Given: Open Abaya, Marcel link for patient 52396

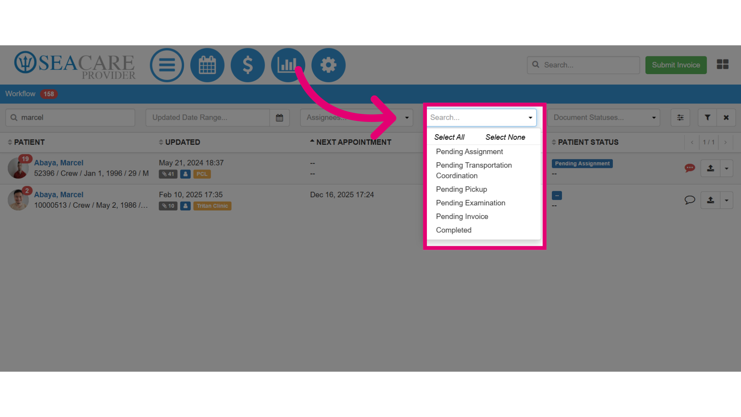Looking at the screenshot, I should click(x=59, y=163).
